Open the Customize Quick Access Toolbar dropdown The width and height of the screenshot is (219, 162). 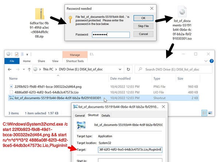[x=27, y=54]
